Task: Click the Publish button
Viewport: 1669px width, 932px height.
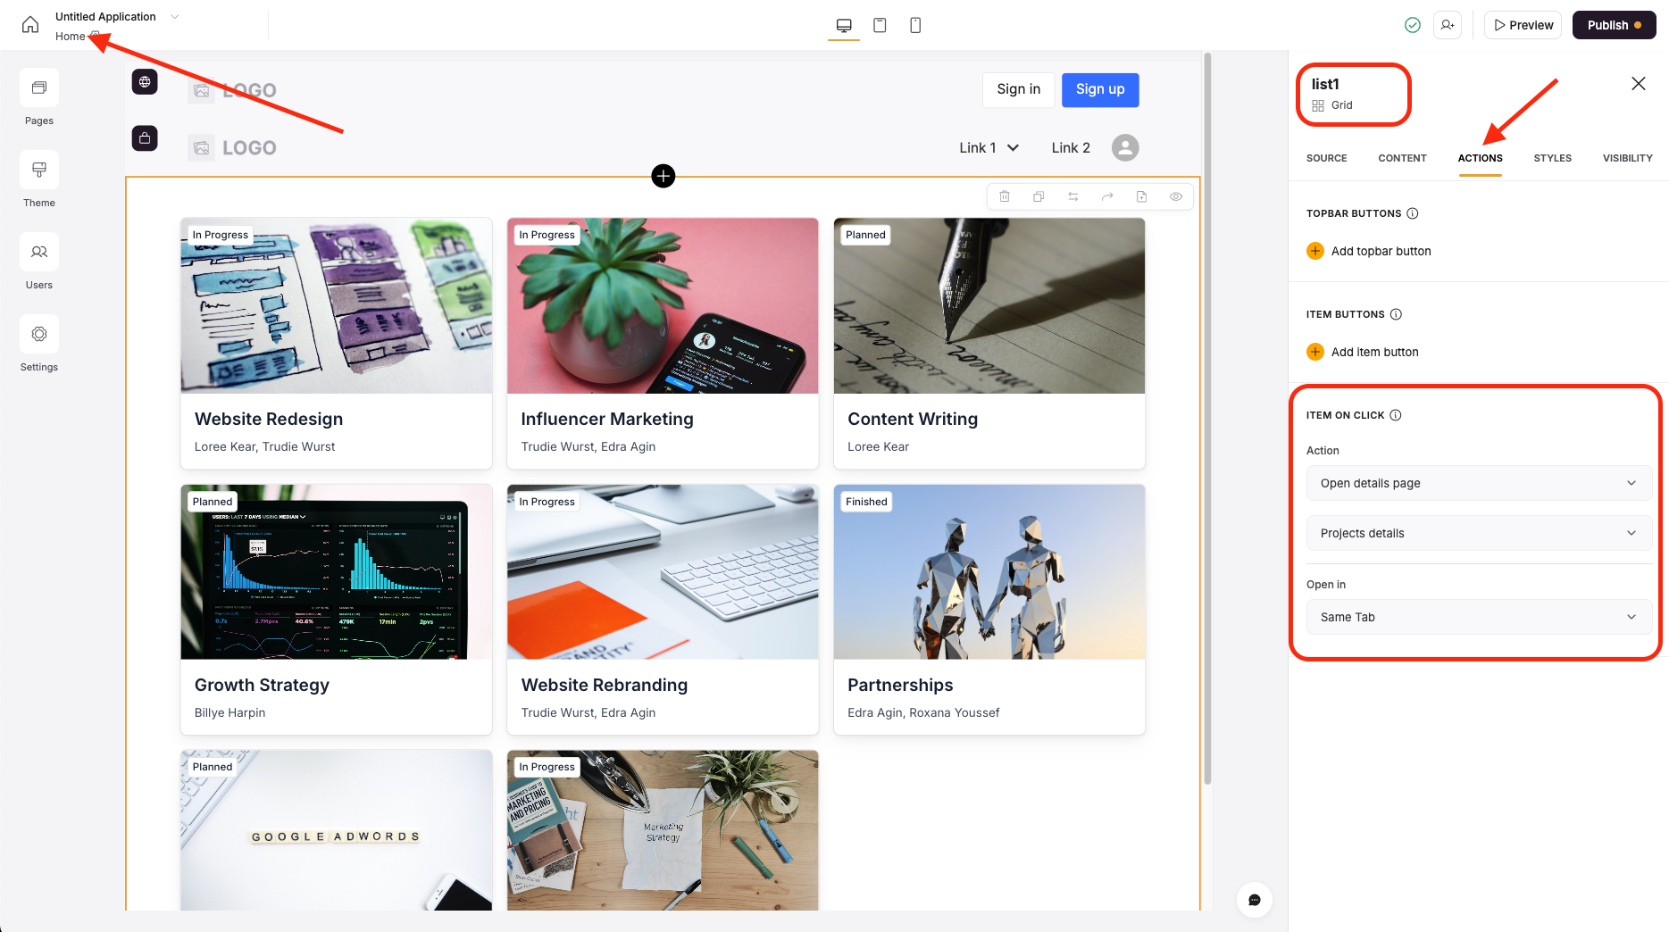Action: [x=1614, y=25]
